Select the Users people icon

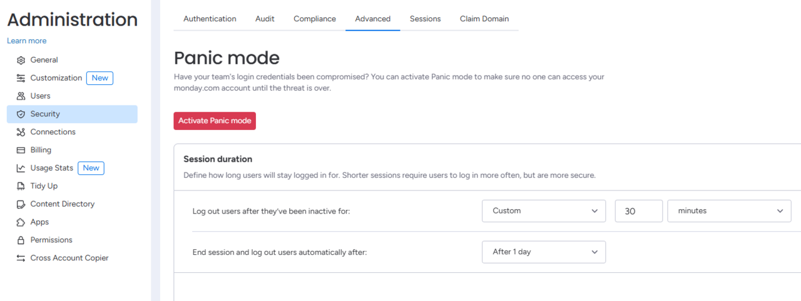pyautogui.click(x=21, y=96)
